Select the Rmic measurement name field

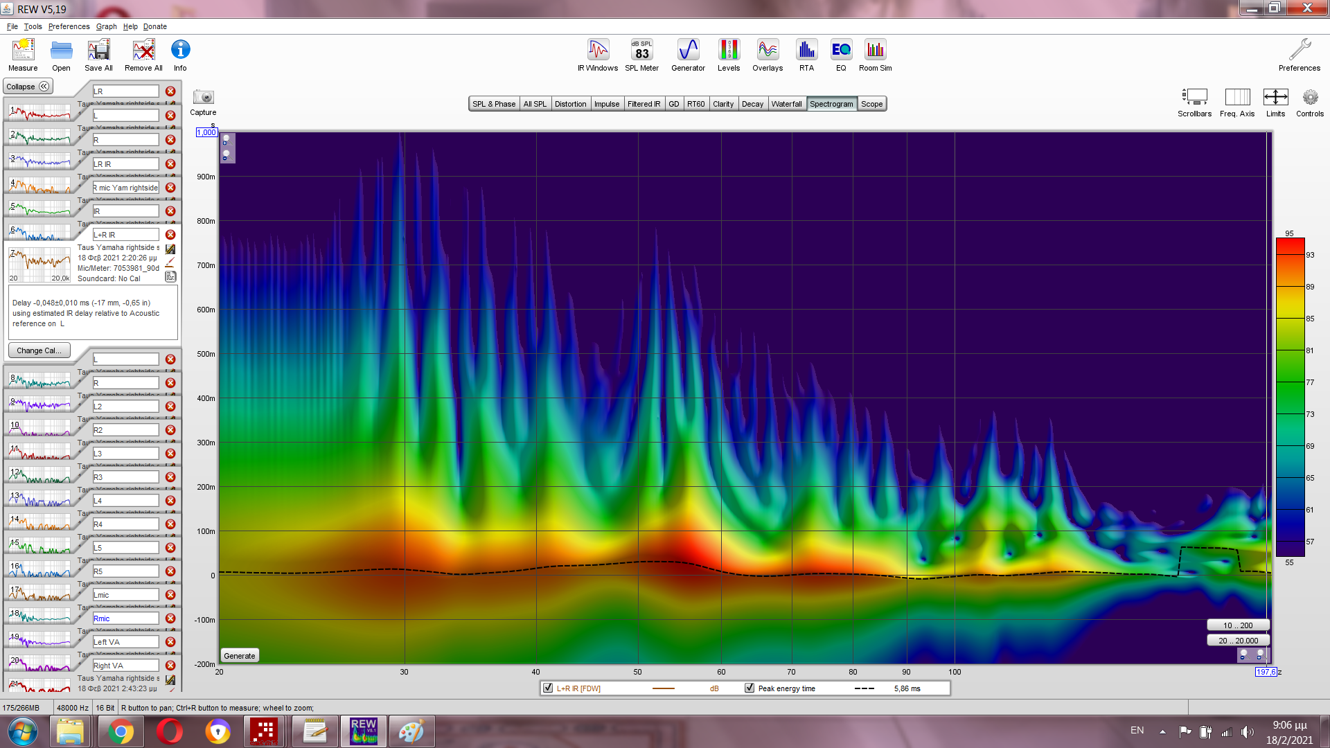pyautogui.click(x=125, y=618)
